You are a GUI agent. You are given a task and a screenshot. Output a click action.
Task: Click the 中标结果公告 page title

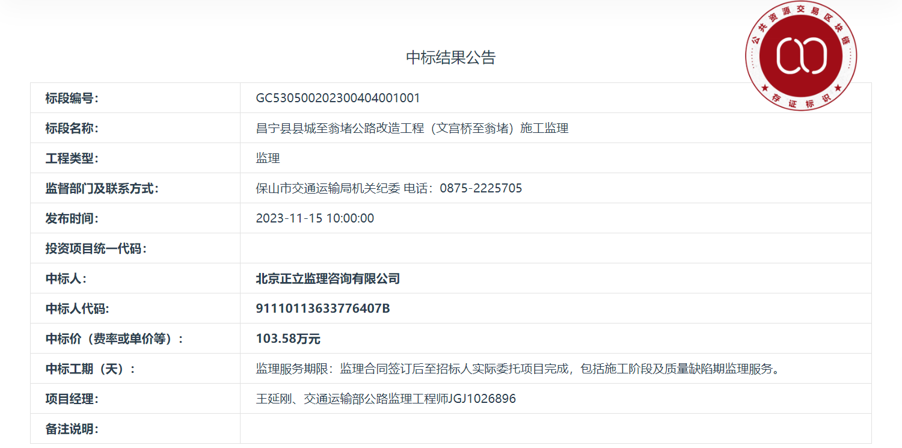[451, 58]
